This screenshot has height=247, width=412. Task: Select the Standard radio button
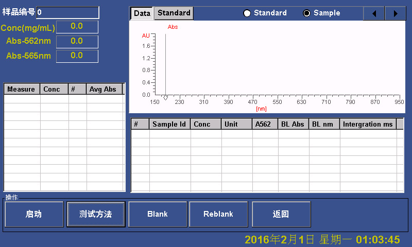(247, 13)
